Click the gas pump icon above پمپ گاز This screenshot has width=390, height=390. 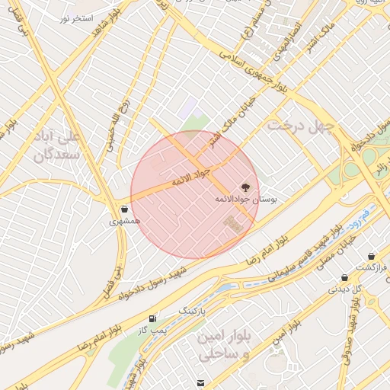pos(152,318)
